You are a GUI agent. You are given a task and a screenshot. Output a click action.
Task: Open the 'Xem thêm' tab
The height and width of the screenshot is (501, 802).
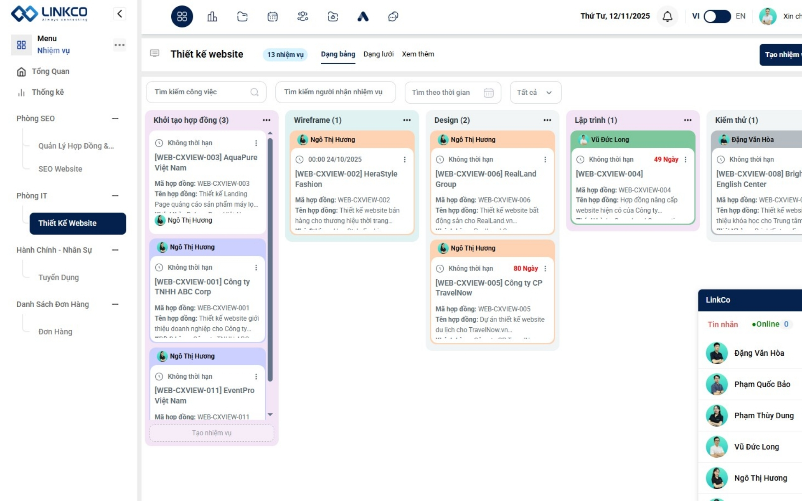click(x=418, y=54)
